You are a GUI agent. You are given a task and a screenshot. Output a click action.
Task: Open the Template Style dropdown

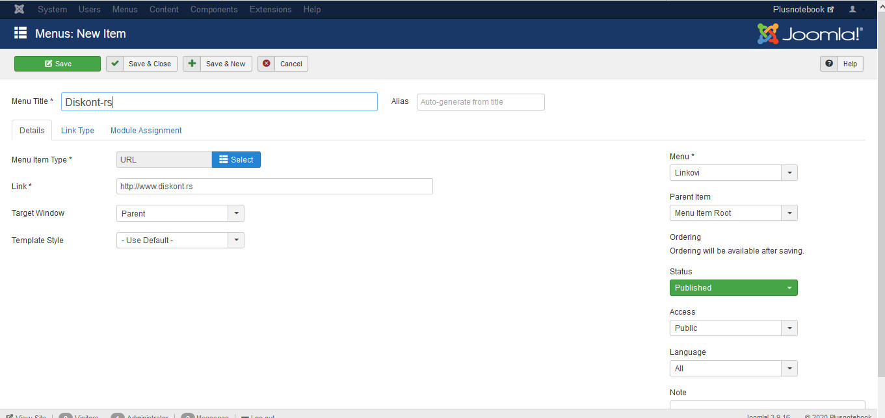(180, 241)
